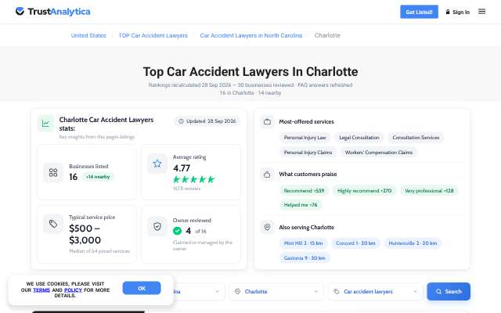Click the +14 nearby badge

coord(98,177)
